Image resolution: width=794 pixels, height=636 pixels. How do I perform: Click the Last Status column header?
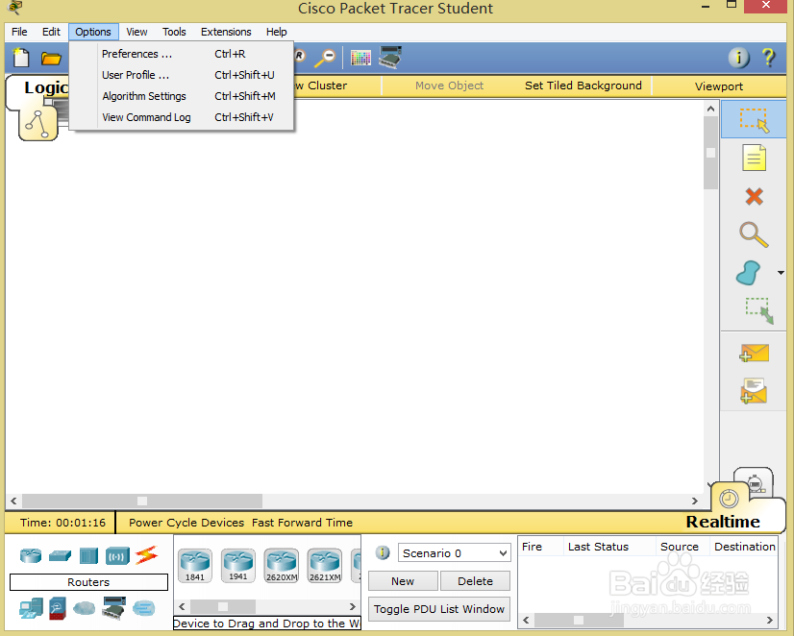click(x=609, y=547)
